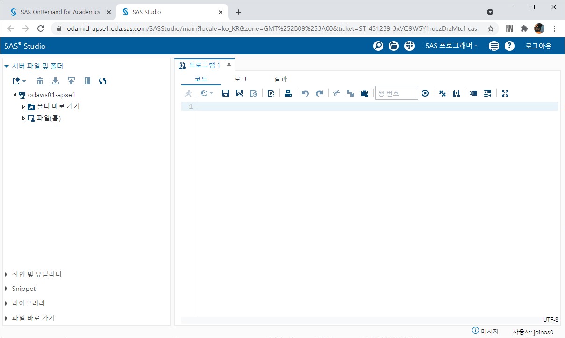Click line 1 in the code editor
Screen dimensions: 565x338
378,106
